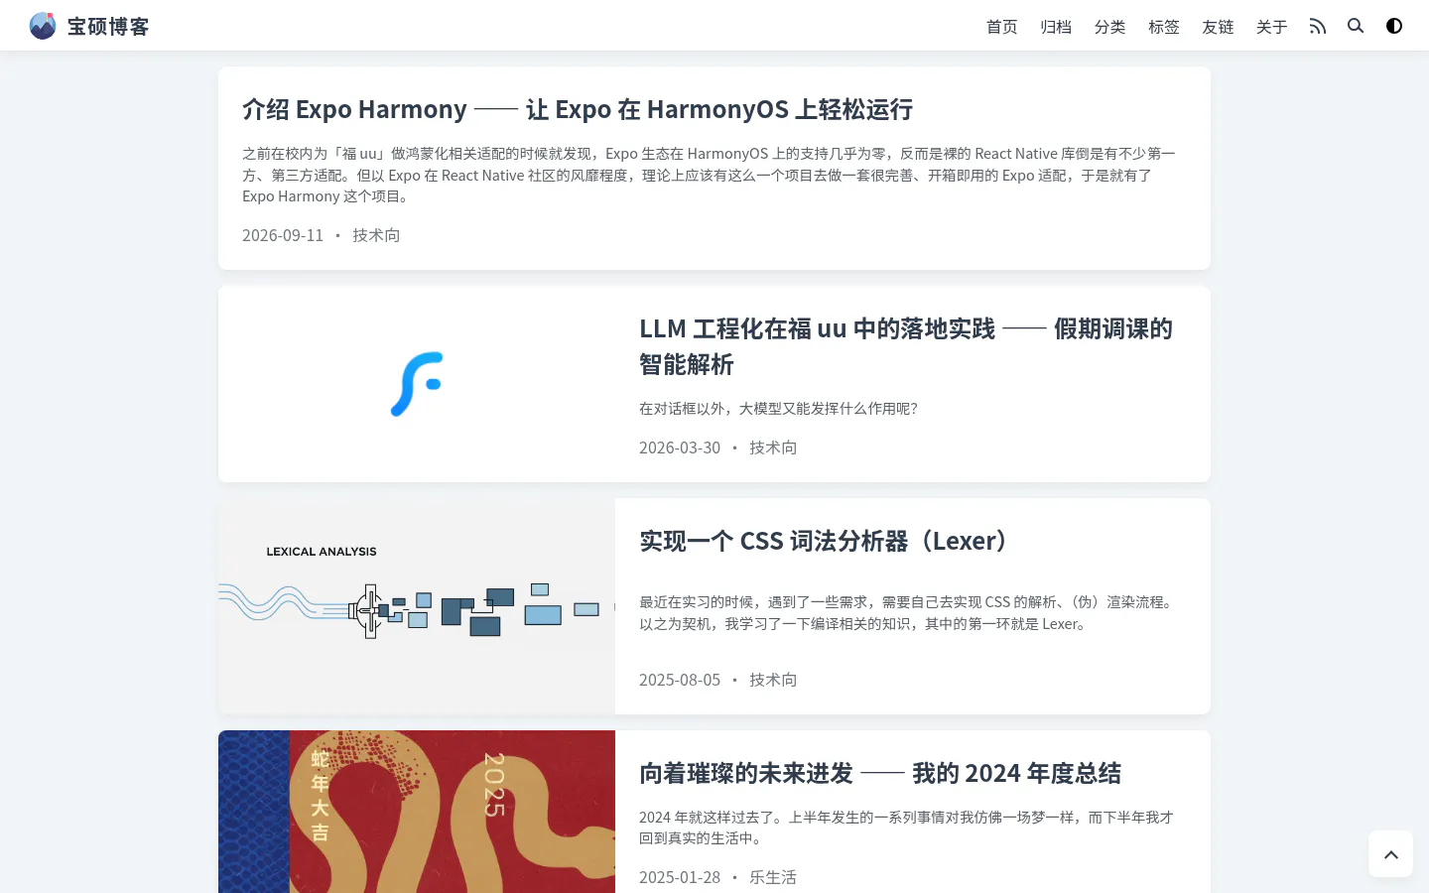Click the 宝硕博客 site logo icon
Image resolution: width=1429 pixels, height=893 pixels.
(x=43, y=26)
